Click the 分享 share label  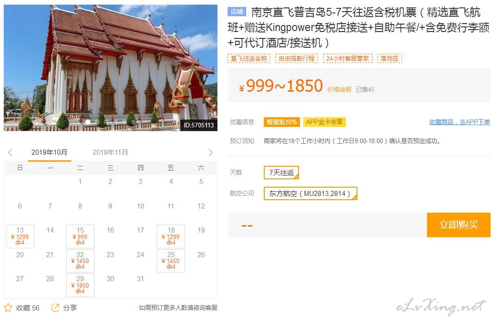click(x=70, y=308)
